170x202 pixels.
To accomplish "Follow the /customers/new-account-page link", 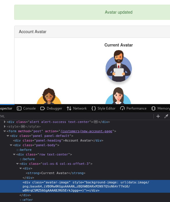I will [86, 131].
